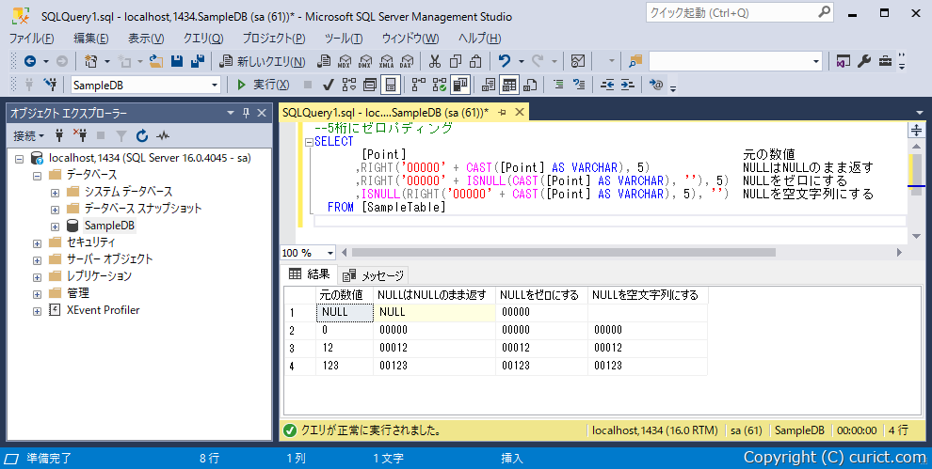Increase the line indent
This screenshot has height=469, width=932.
coord(628,85)
